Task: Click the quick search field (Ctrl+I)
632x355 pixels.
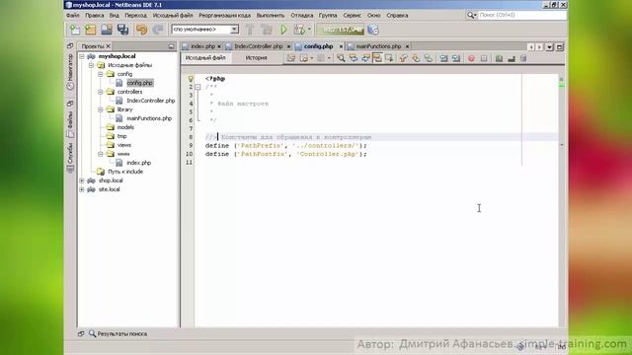Action: [522, 15]
